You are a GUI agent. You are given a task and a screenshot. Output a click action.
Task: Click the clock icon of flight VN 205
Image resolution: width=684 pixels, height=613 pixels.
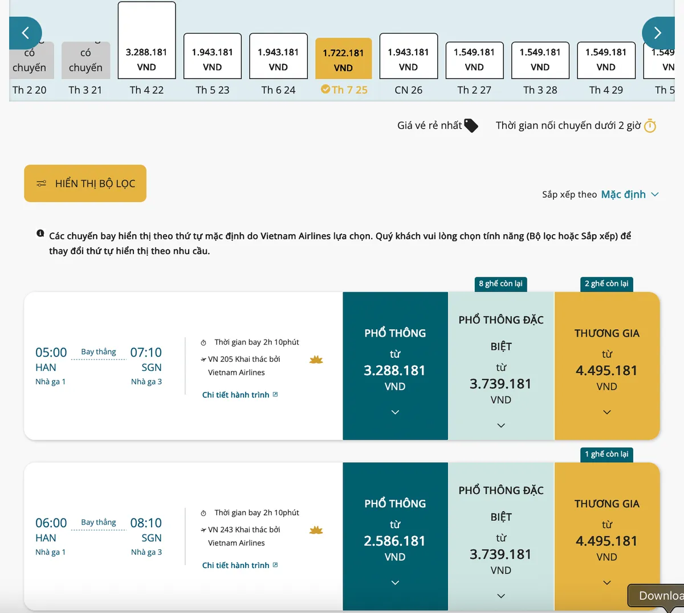click(x=203, y=343)
